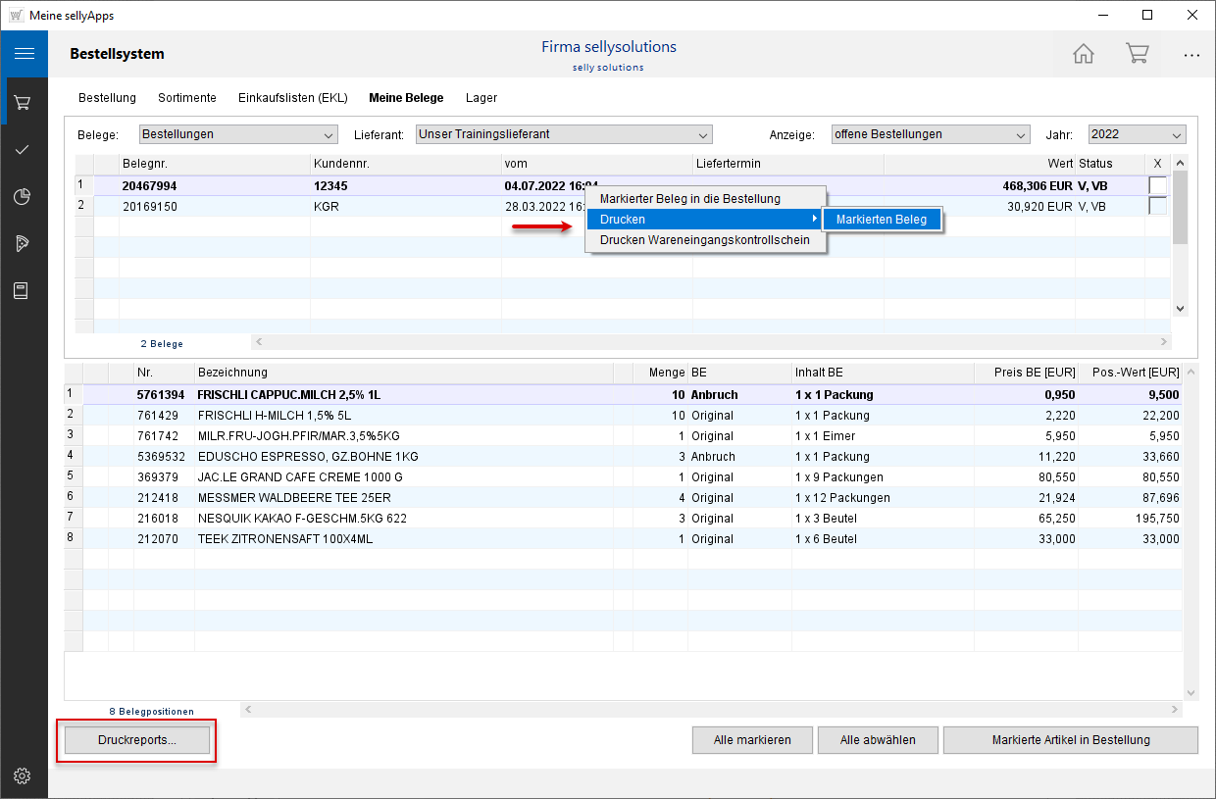Expand the Jahr 2022 dropdown
The height and width of the screenshot is (799, 1216).
[x=1136, y=134]
